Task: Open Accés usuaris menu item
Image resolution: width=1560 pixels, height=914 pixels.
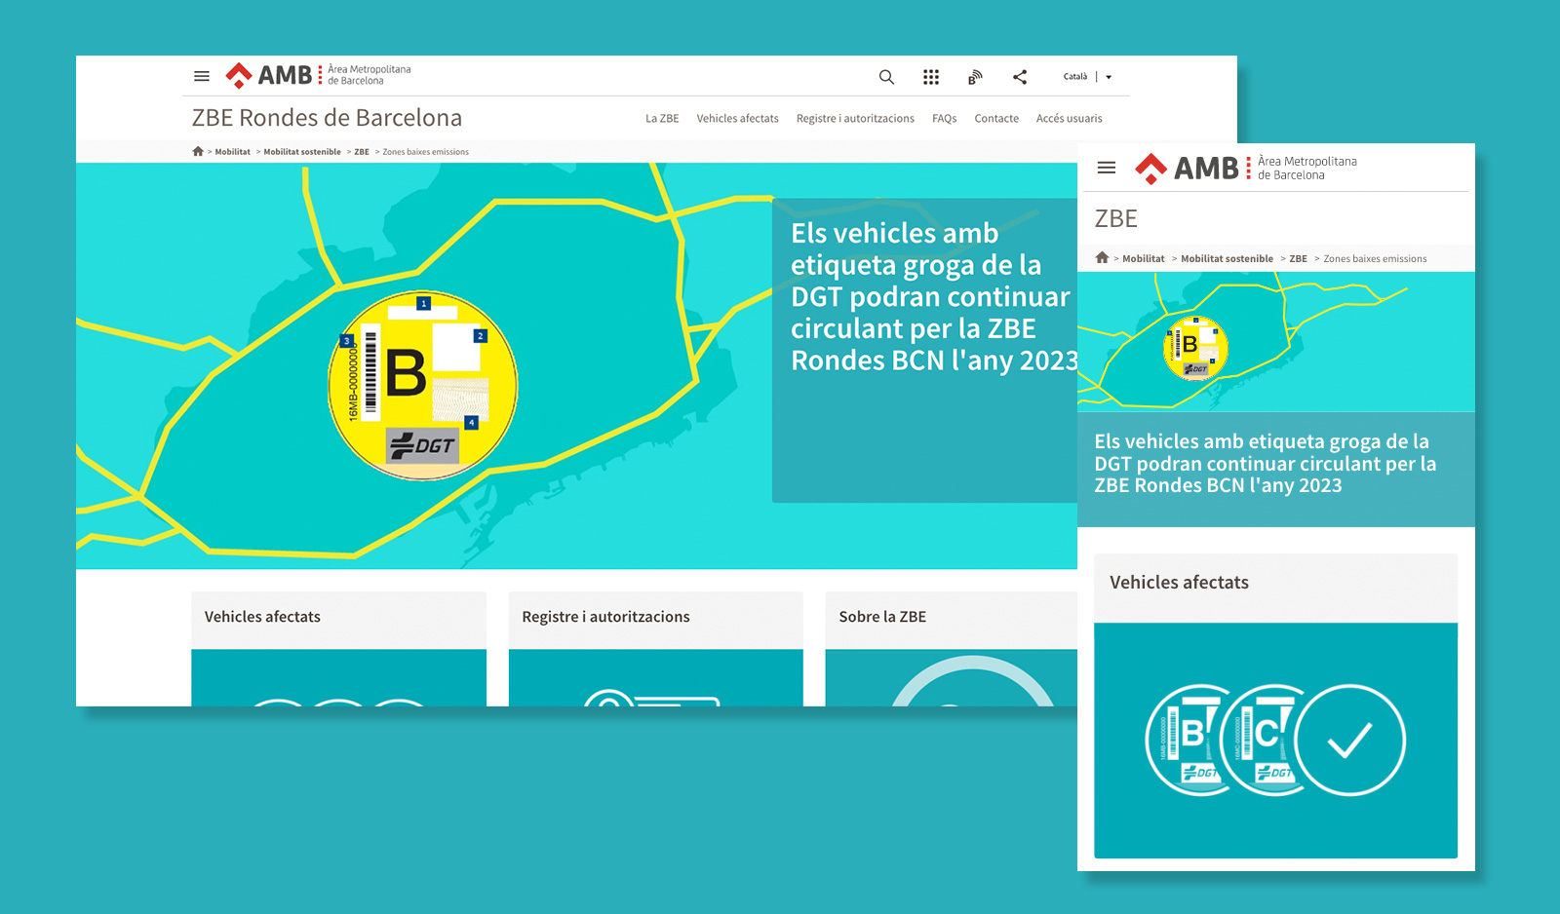Action: 1069,119
